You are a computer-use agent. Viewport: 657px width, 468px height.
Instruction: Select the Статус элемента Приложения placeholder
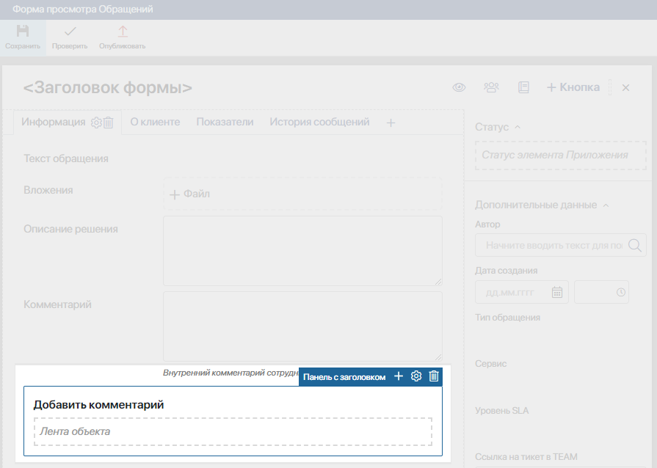click(561, 156)
